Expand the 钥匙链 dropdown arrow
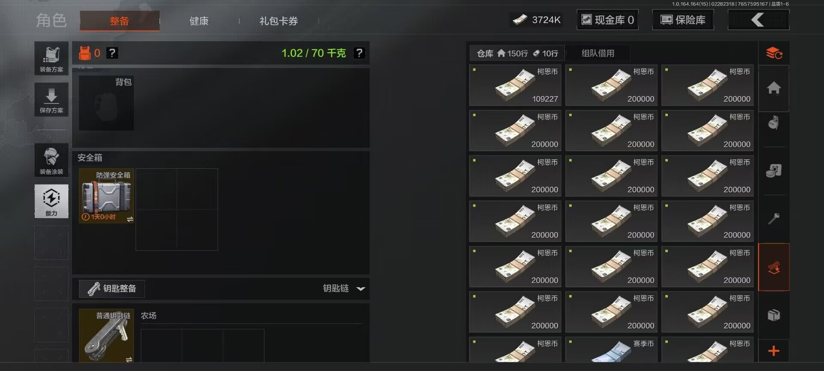The image size is (824, 371). pos(361,289)
